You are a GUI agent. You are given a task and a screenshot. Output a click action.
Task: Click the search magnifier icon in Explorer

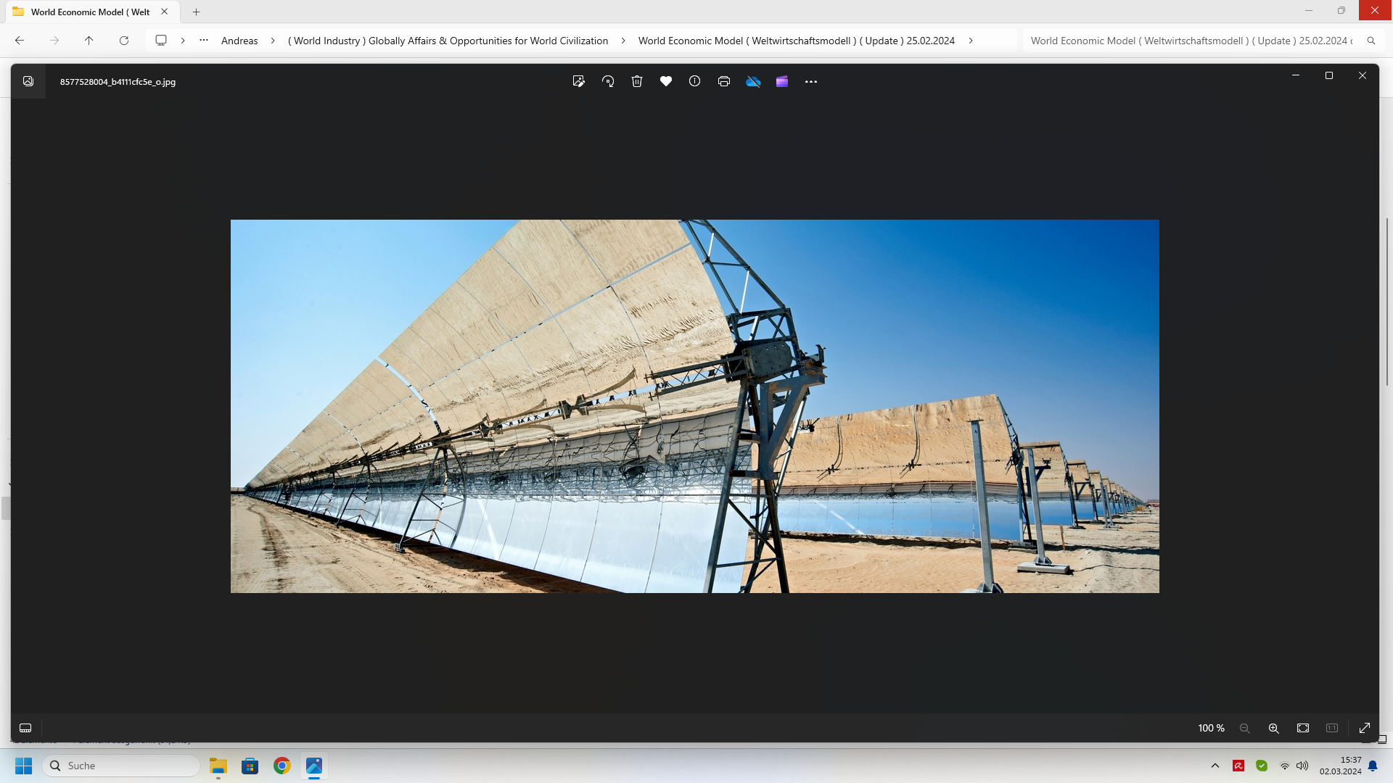(1371, 41)
